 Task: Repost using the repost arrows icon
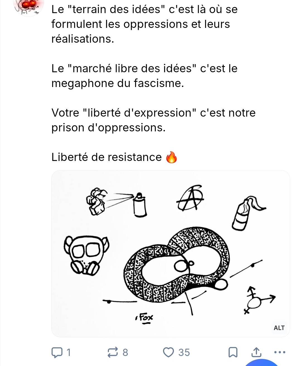pyautogui.click(x=113, y=352)
